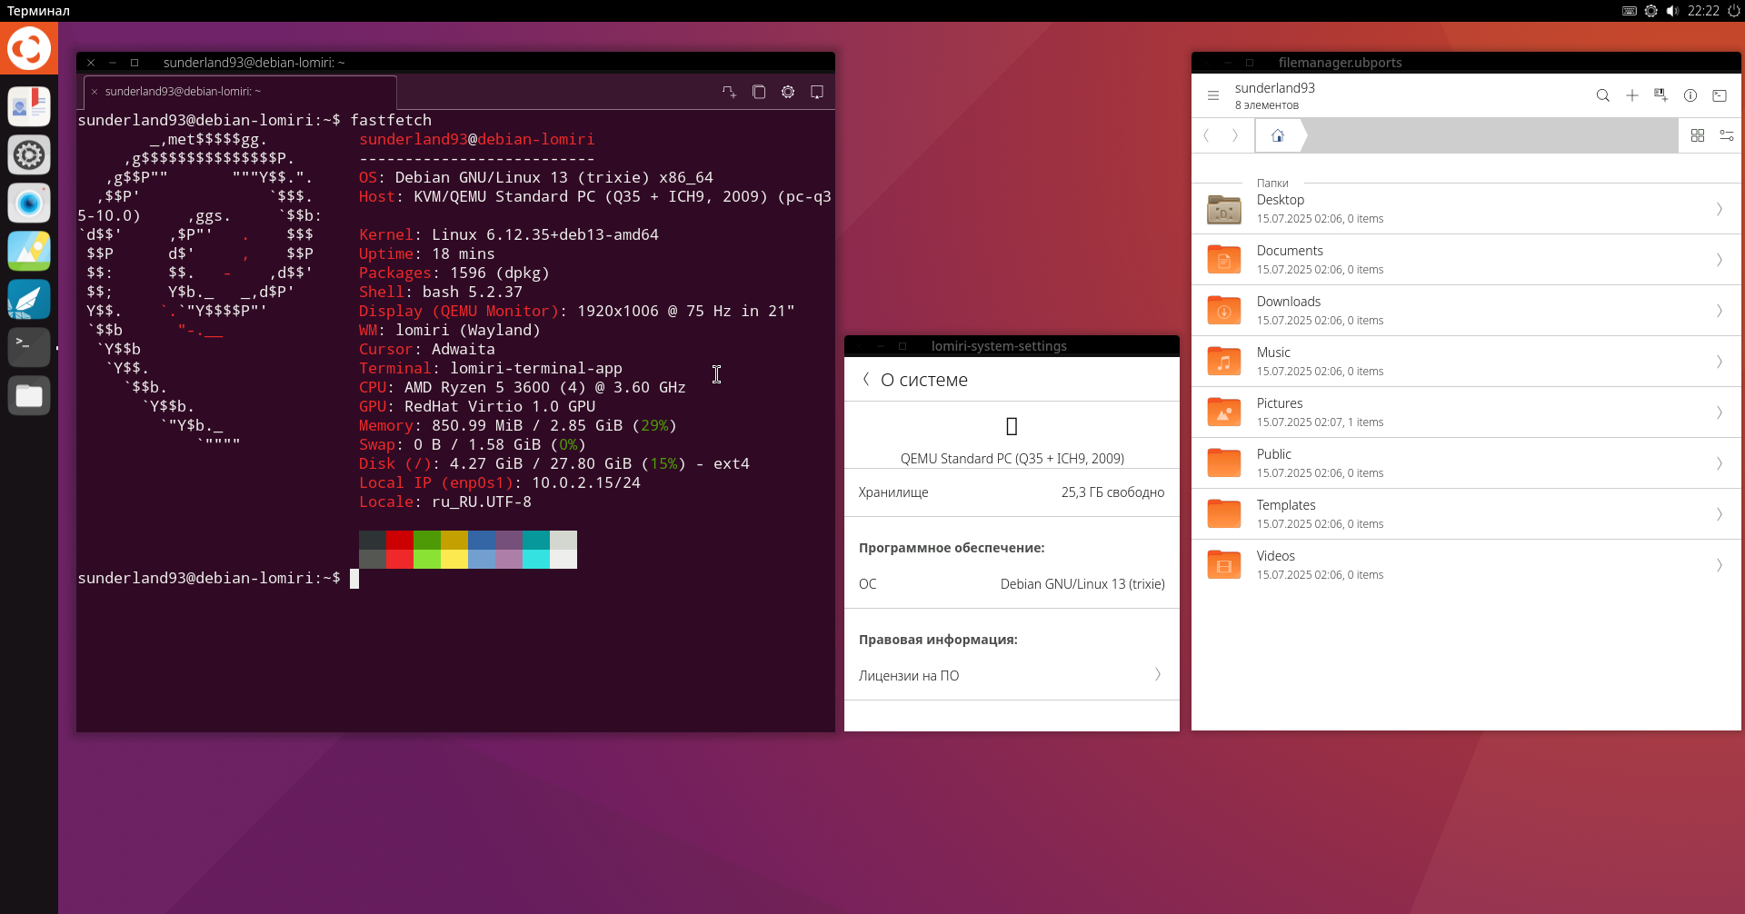Go back from О системе page
Screen dimensions: 1745x914
pos(865,380)
